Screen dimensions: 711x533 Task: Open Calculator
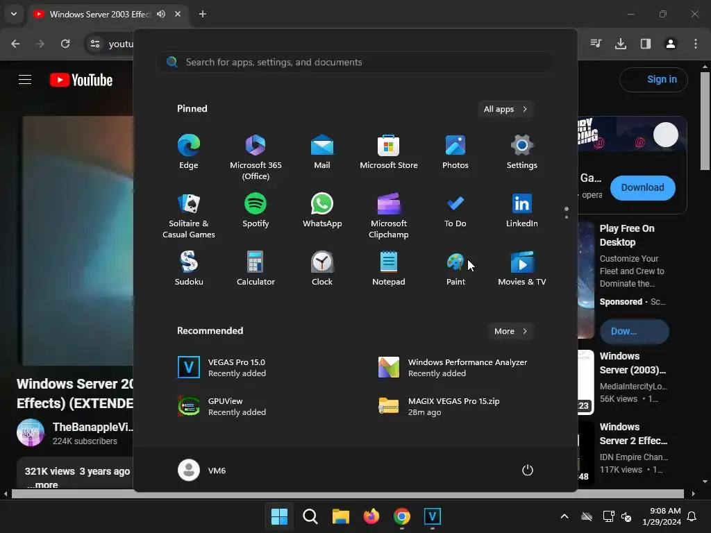click(x=256, y=269)
